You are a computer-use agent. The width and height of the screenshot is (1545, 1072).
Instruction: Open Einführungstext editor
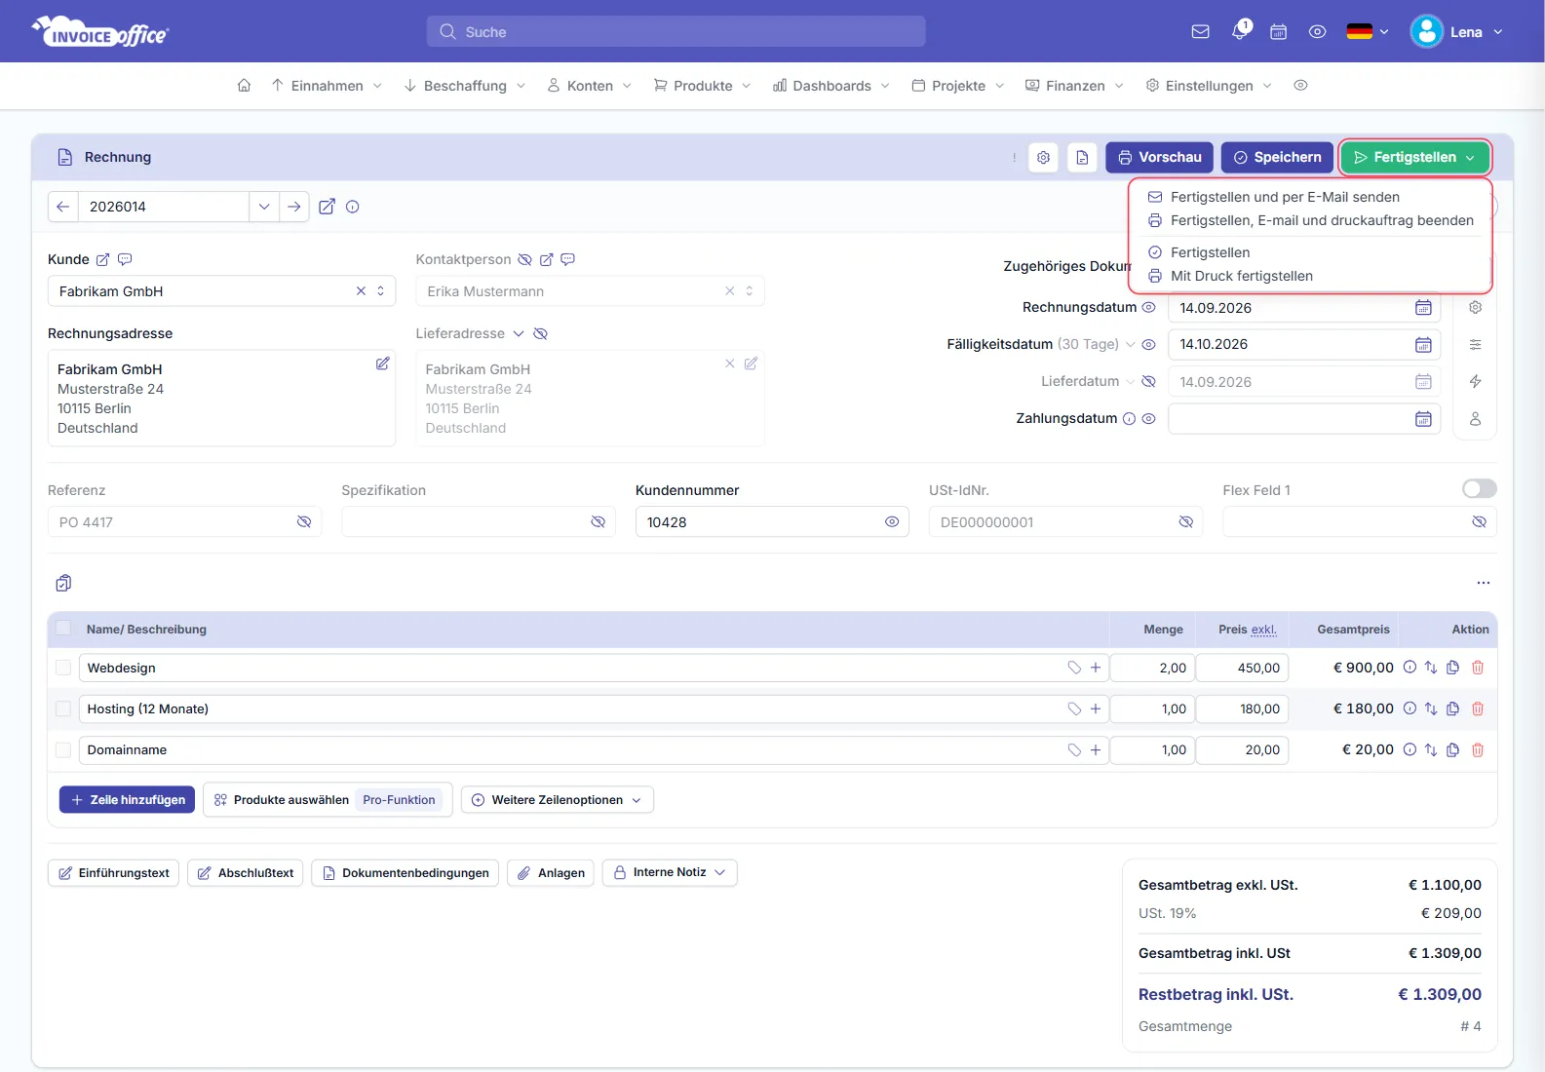click(113, 873)
